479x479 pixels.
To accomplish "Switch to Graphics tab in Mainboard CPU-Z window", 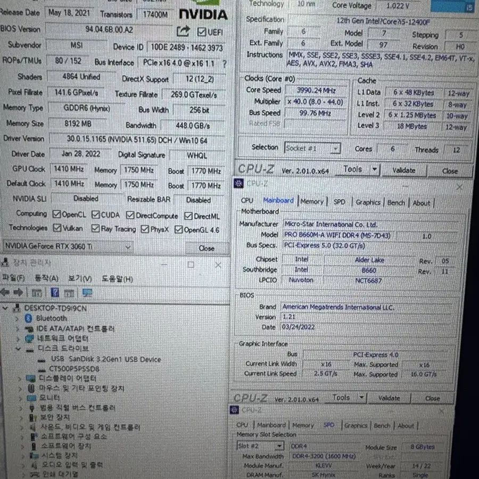I will tap(368, 202).
